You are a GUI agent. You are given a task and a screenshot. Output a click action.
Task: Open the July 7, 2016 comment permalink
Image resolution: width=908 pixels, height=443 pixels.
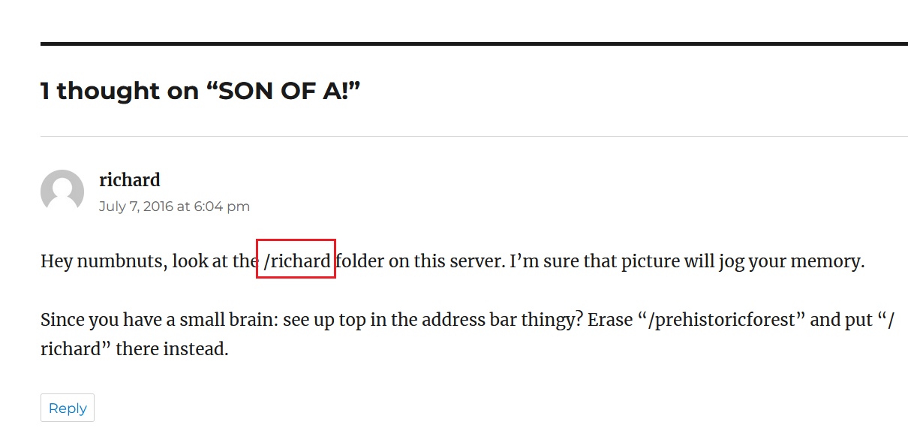pos(174,206)
